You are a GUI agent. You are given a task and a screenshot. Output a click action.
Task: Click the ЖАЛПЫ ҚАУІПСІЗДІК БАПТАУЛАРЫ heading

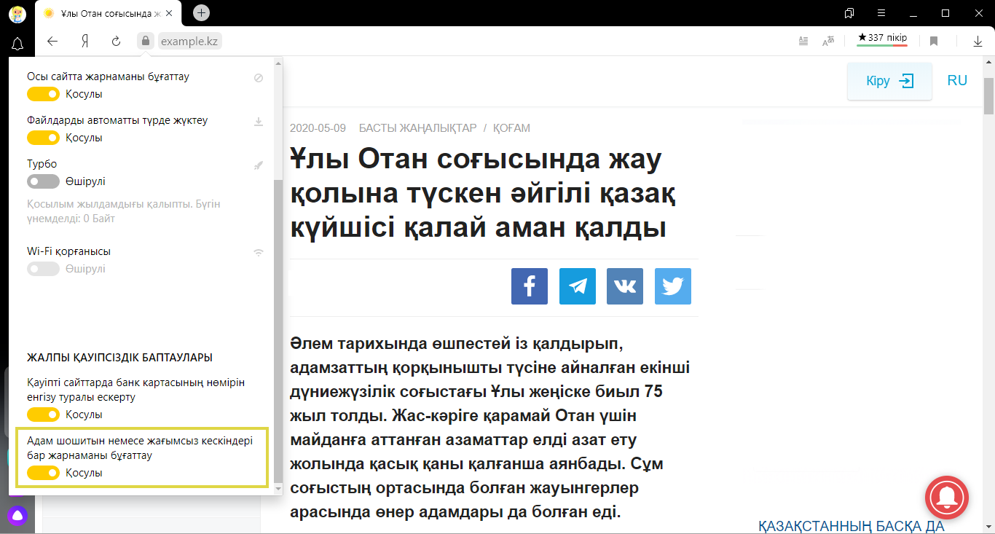coord(119,358)
